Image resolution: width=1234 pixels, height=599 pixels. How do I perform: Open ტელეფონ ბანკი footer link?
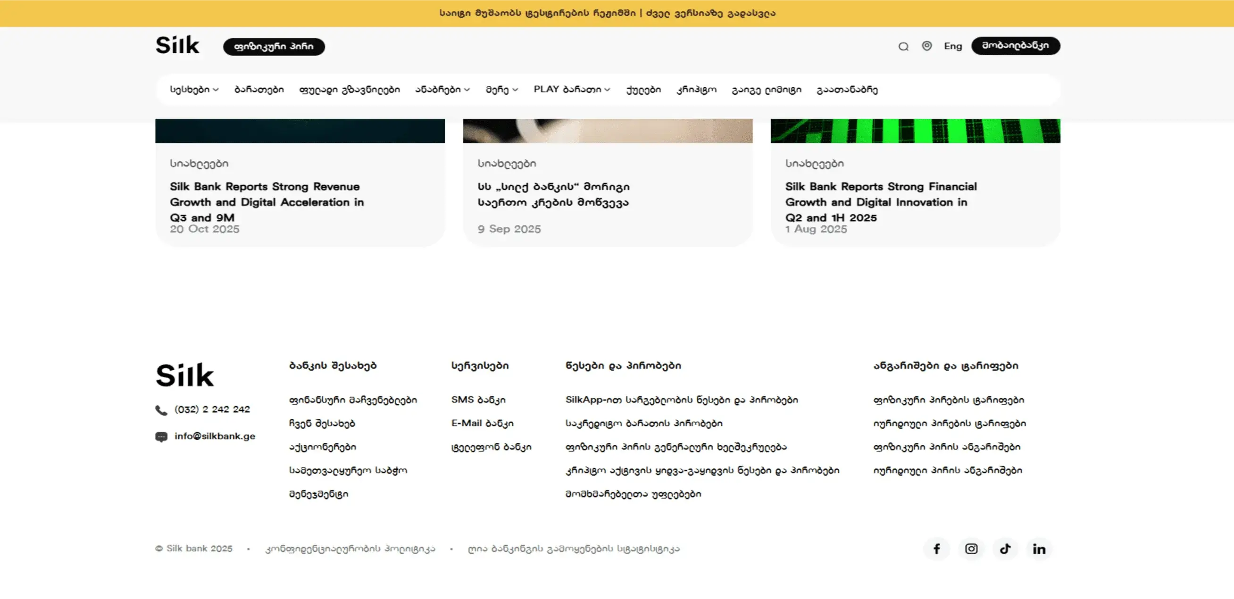[491, 447]
